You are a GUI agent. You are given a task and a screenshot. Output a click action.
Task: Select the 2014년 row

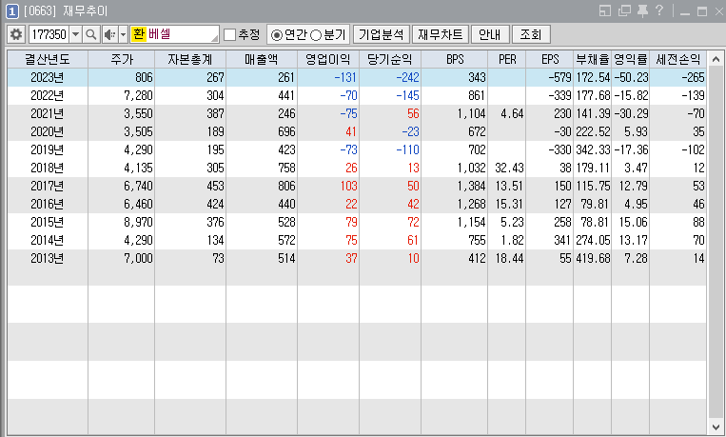pyautogui.click(x=357, y=240)
